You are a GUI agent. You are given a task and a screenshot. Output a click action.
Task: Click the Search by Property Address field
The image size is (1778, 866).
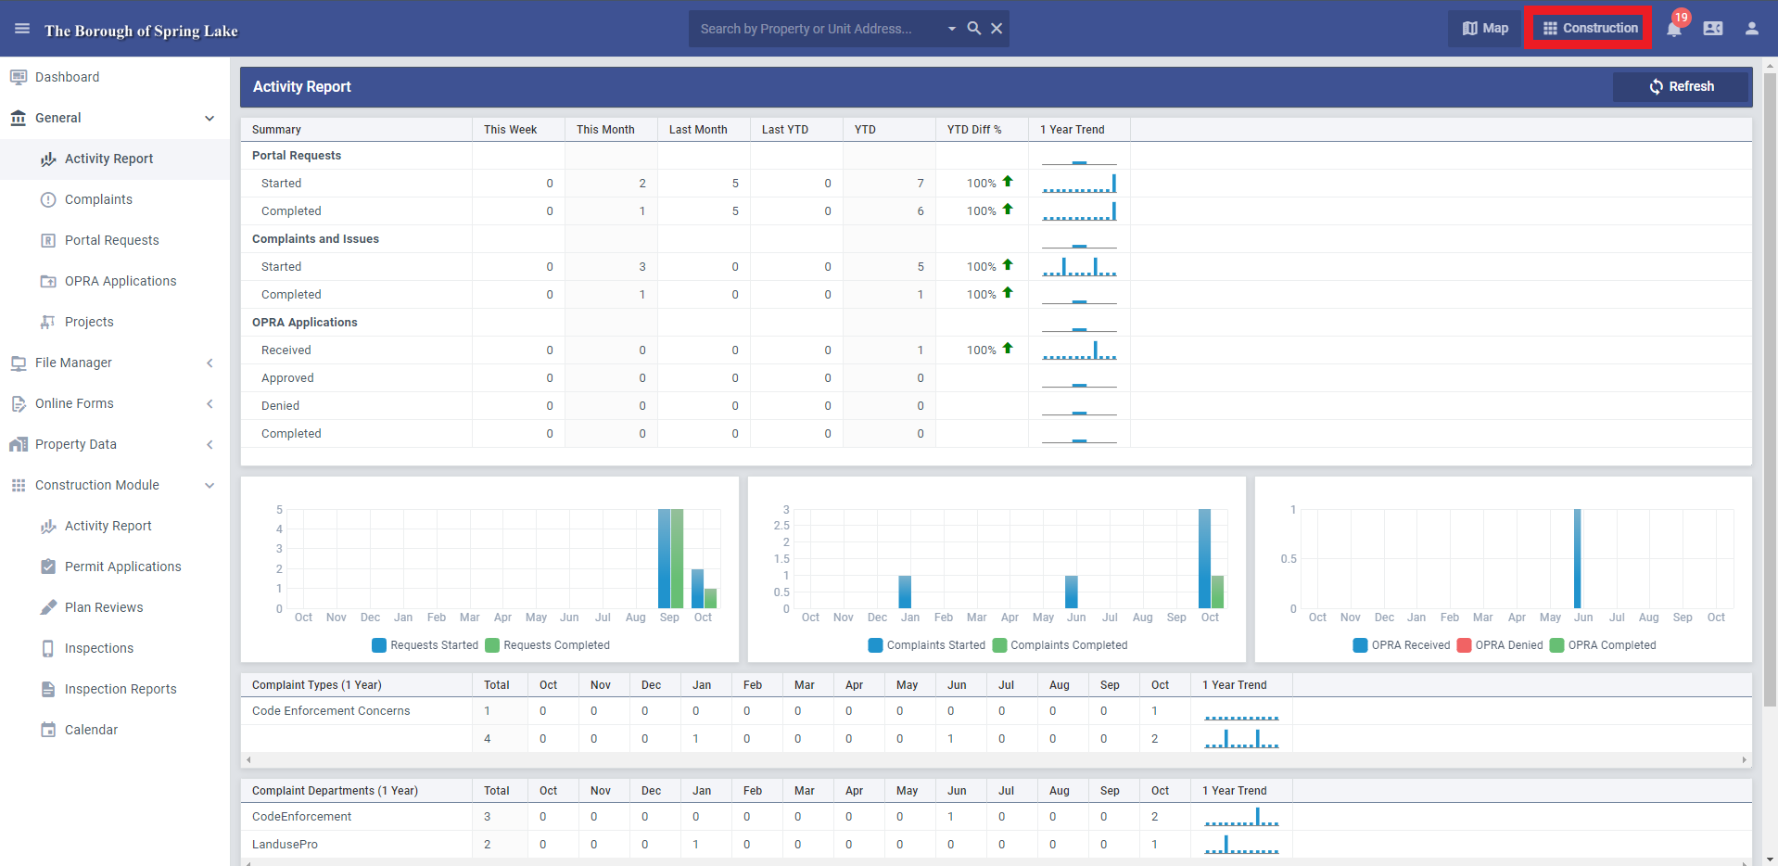817,29
